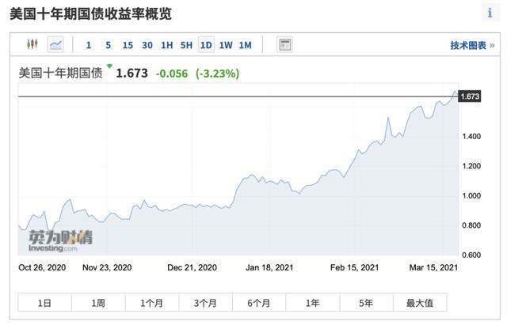Image resolution: width=507 pixels, height=325 pixels.
Task: Show the 1日 time range
Action: coord(44,303)
